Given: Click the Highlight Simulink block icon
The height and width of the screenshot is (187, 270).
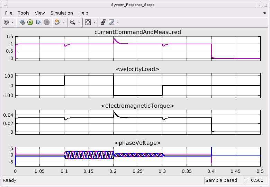Looking at the screenshot, I should 57,22.
